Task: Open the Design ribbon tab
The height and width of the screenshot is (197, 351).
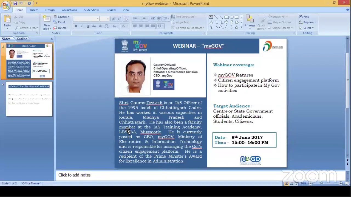Action: coord(50,10)
